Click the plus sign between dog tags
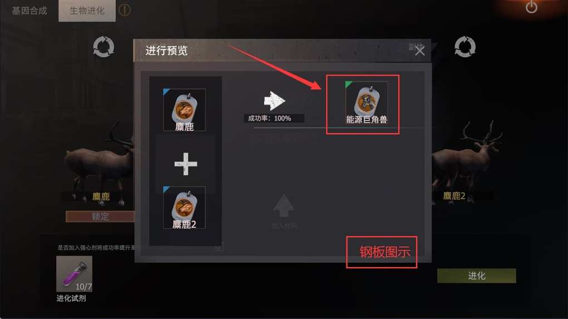The image size is (568, 319). coord(186,164)
